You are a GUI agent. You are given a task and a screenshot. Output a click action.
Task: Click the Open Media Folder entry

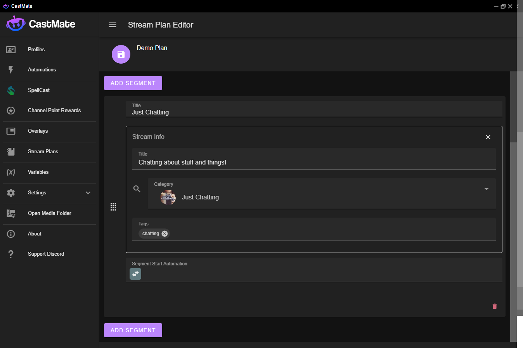49,213
